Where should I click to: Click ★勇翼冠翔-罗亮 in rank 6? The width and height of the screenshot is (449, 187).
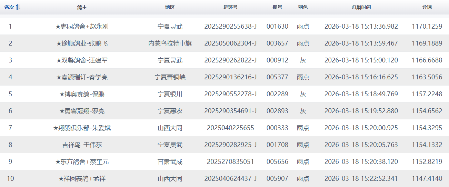coord(82,111)
